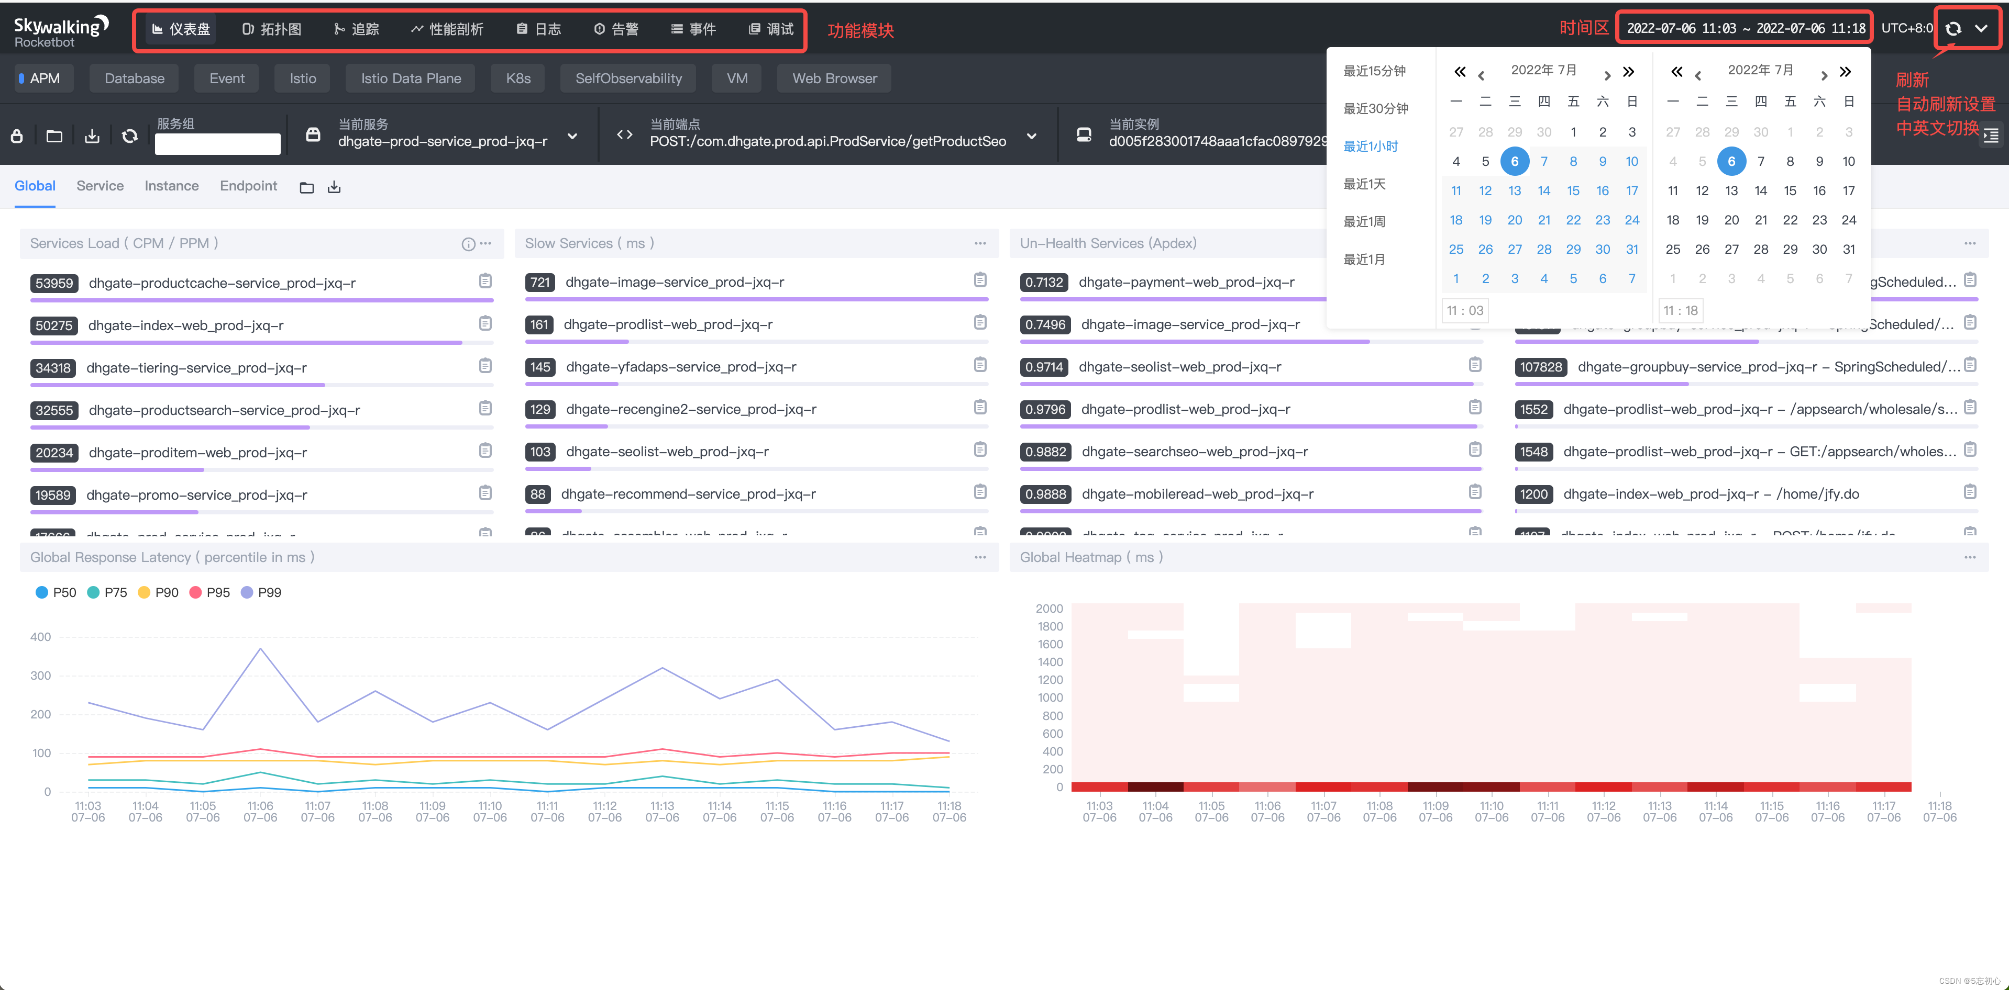Click the 服务组 input field
Screen dimensions: 2009x990
(x=217, y=143)
